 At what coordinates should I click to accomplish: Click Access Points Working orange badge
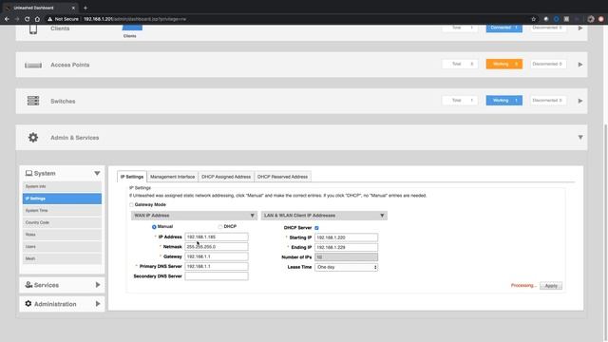click(504, 64)
